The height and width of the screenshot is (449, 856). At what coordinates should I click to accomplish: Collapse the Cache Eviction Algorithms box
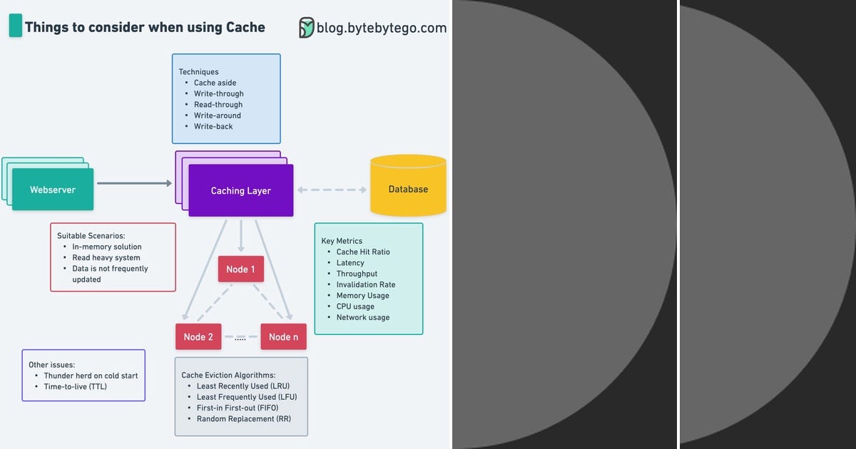tap(241, 396)
